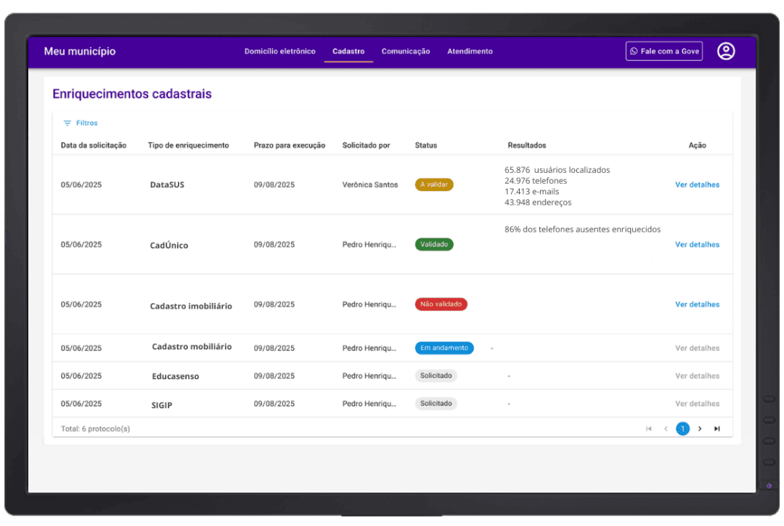Click 65.876 usuários localizados result
The width and height of the screenshot is (784, 526).
point(557,170)
